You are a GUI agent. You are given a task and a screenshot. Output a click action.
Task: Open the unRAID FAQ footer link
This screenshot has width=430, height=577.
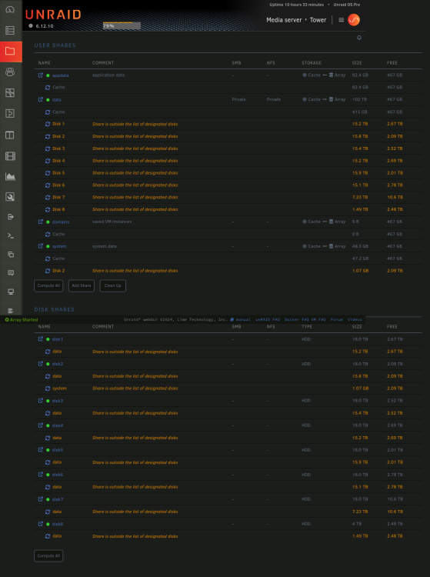point(268,319)
